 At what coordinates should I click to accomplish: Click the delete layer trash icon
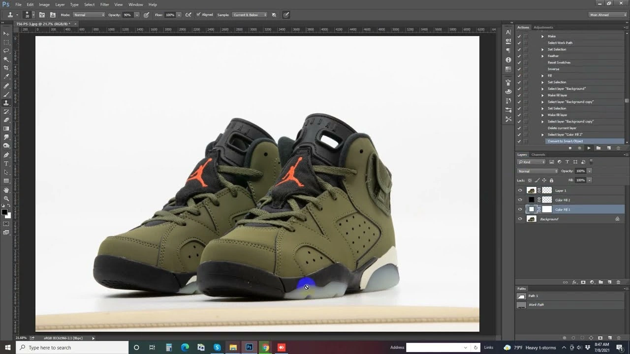point(617,282)
